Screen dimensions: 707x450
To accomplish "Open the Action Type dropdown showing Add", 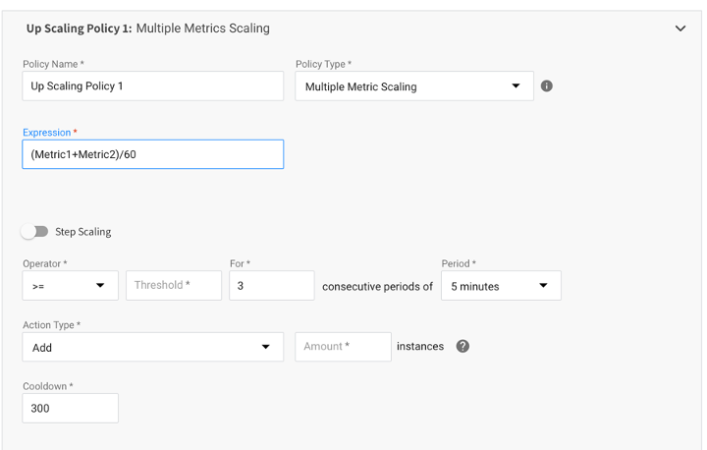I will [x=152, y=347].
